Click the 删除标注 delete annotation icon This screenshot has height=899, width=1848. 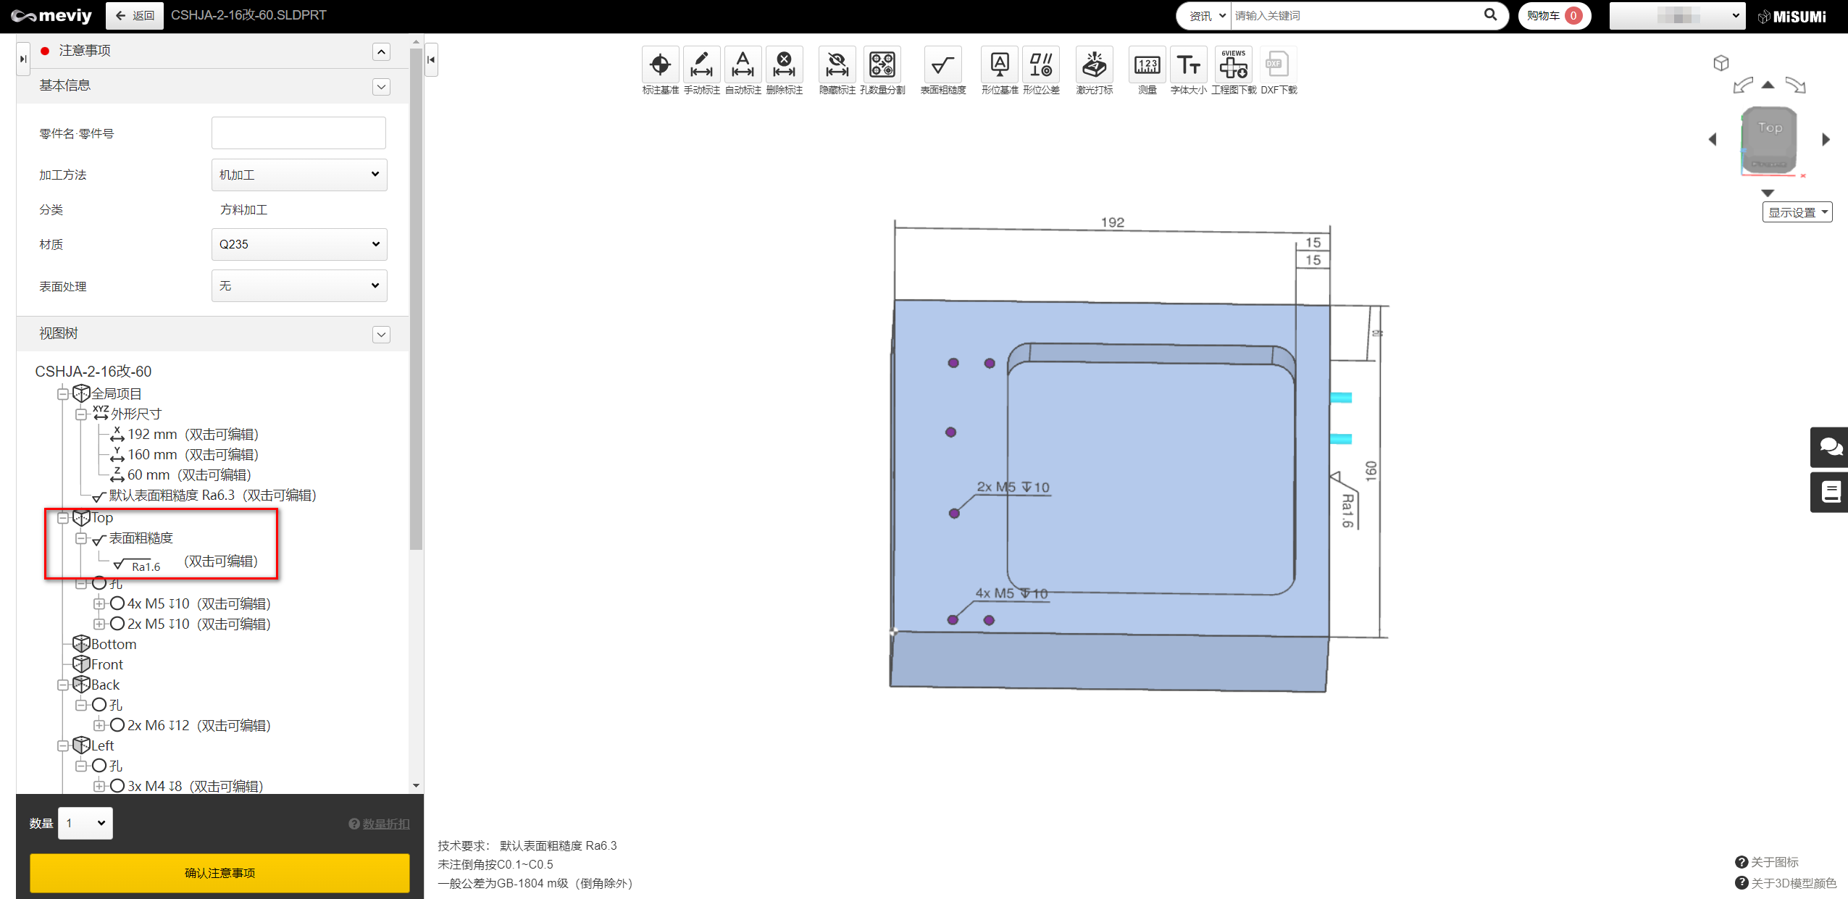tap(784, 66)
